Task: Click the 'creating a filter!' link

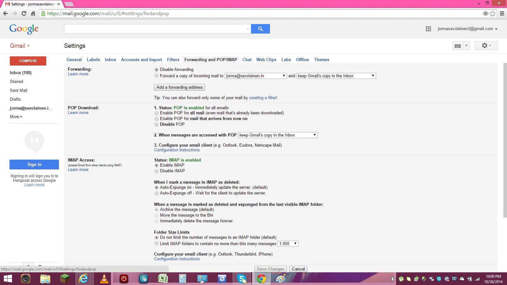Action: coord(263,98)
